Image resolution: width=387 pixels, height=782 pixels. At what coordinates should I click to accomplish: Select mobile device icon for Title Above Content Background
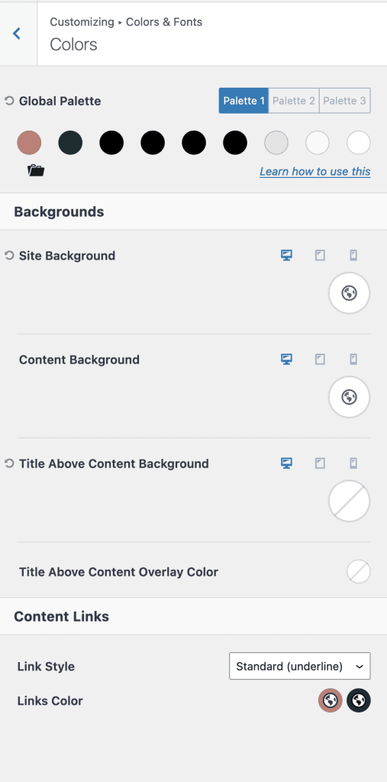click(x=353, y=464)
